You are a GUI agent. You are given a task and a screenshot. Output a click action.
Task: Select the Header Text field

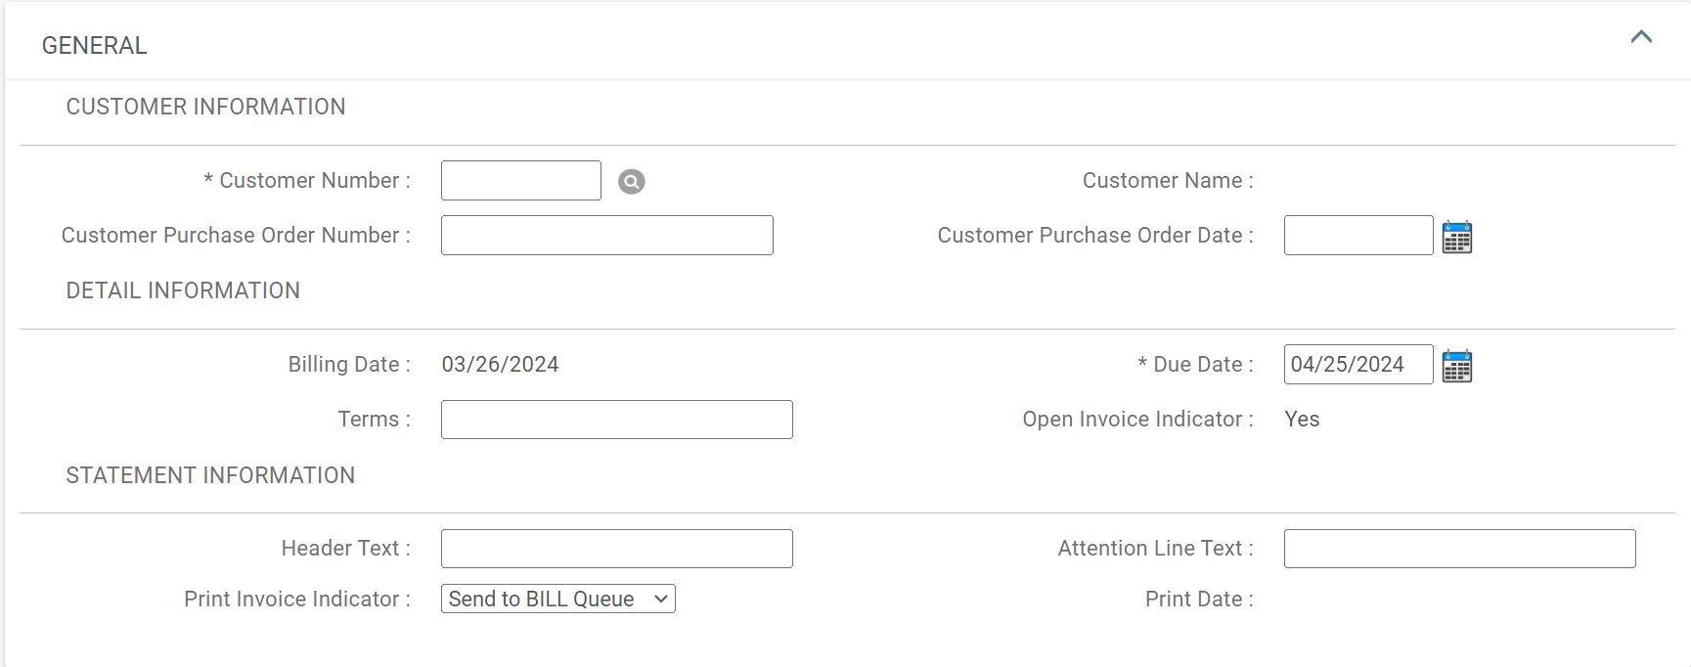(x=616, y=548)
